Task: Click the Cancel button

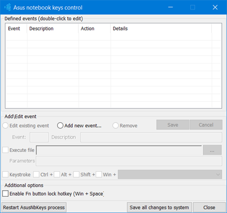Action: coord(206,125)
